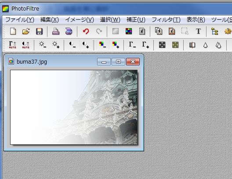Click the buma37.jpg document icon
The height and width of the screenshot is (179, 232).
click(11, 61)
